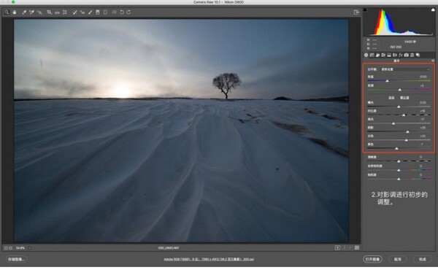Adjust the Saturation slider handle
The image size is (438, 270).
pos(399,179)
